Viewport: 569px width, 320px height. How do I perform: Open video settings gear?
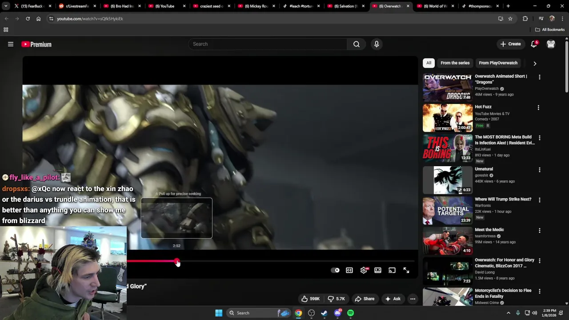(364, 270)
